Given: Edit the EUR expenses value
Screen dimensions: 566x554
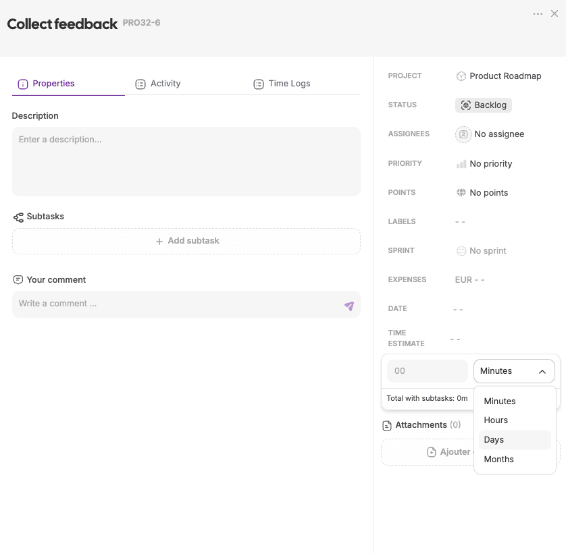Looking at the screenshot, I should 469,280.
